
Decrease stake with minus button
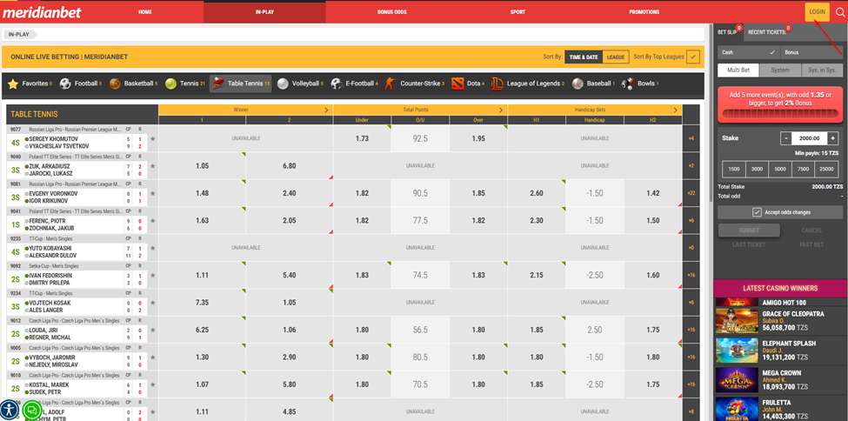(x=785, y=138)
